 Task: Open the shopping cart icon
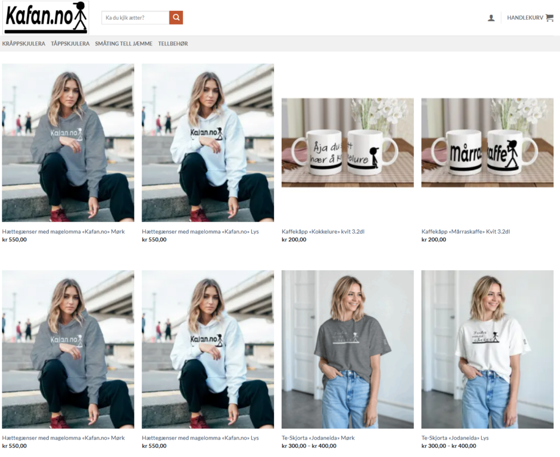click(x=549, y=18)
